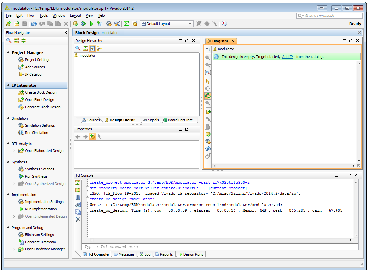Click Diagram horizontal scrollbar left arrow
This screenshot has width=368, height=272.
pos(214,166)
